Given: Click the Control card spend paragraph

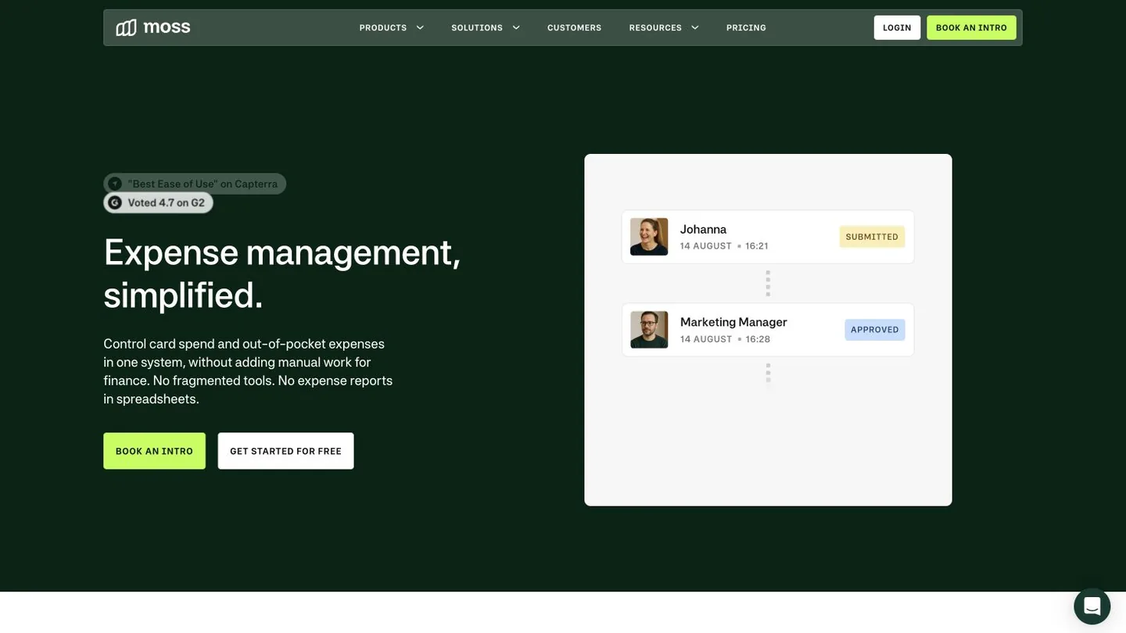Looking at the screenshot, I should click(x=248, y=371).
